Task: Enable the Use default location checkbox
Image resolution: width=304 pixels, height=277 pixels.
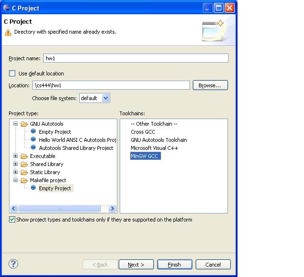Action: tap(12, 74)
